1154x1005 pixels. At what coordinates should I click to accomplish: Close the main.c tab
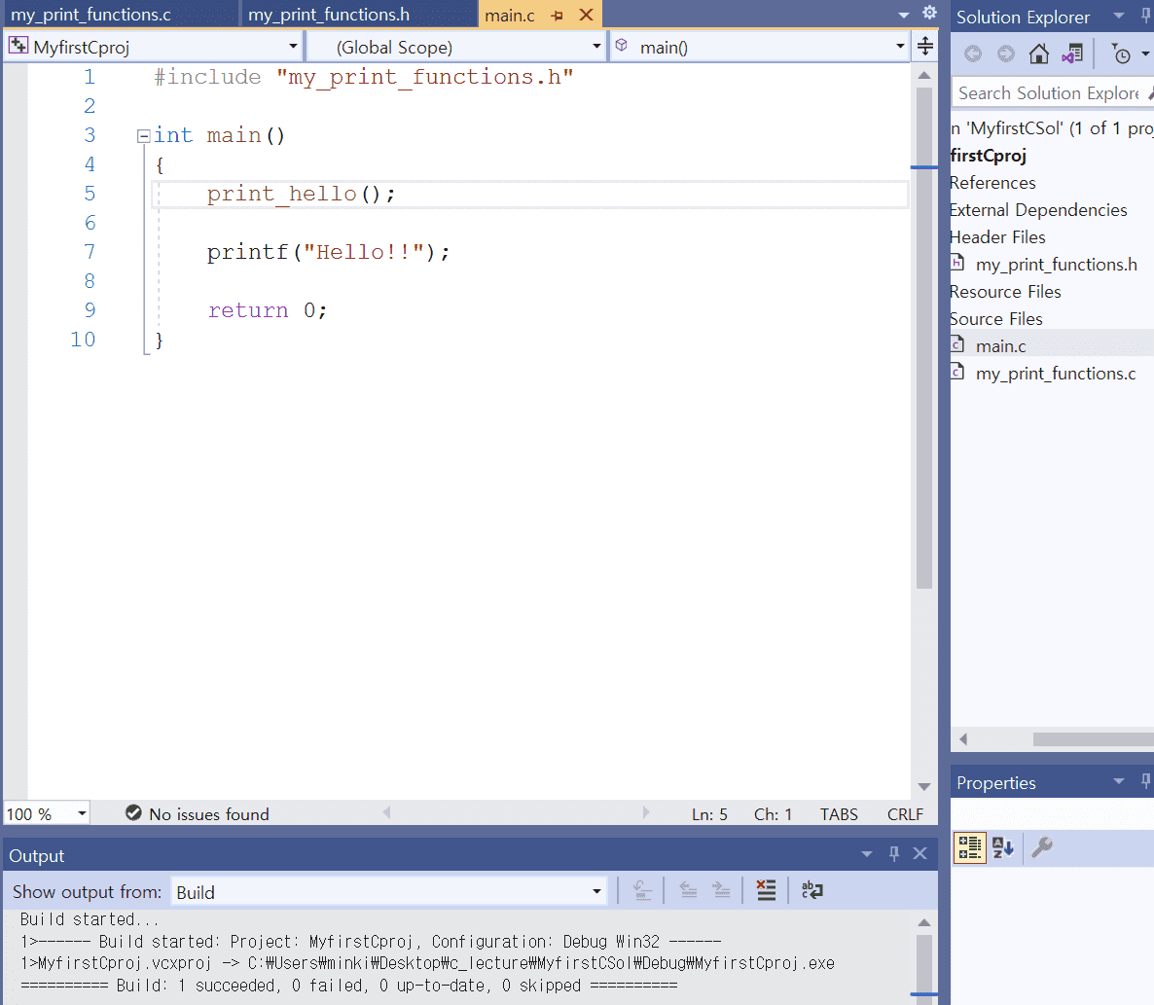[x=587, y=15]
